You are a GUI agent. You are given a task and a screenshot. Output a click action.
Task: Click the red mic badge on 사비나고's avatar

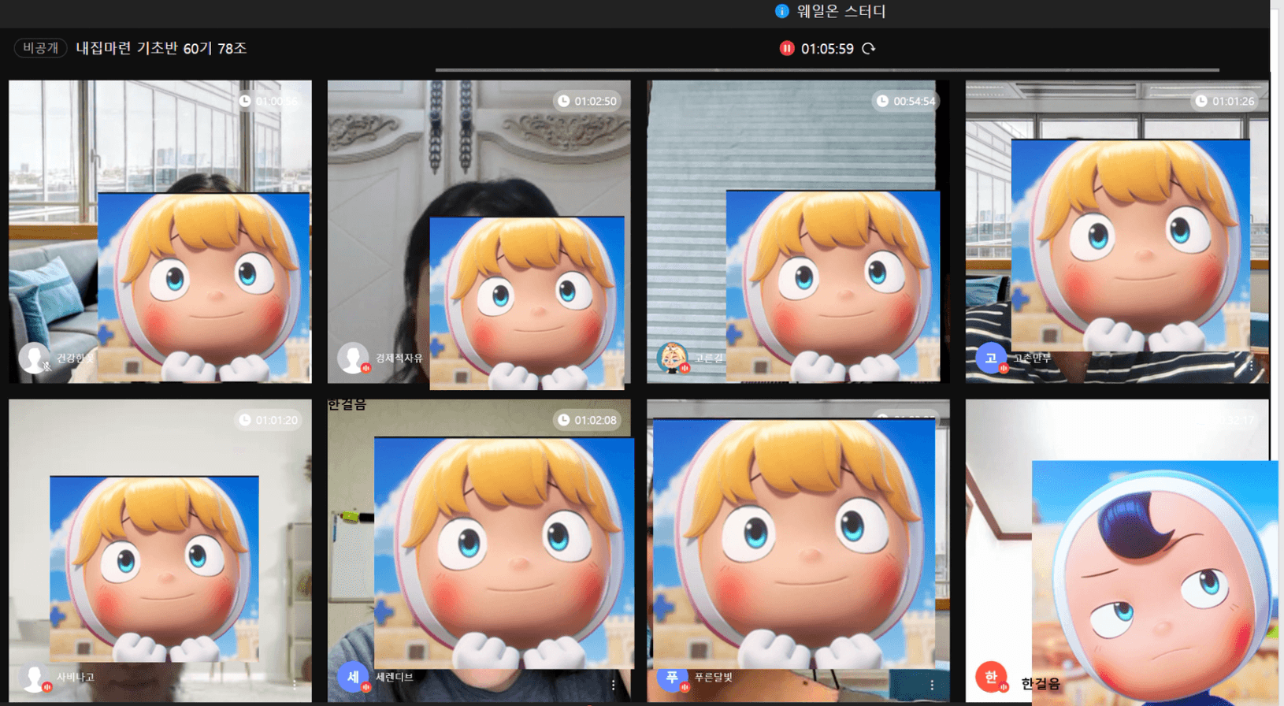47,687
